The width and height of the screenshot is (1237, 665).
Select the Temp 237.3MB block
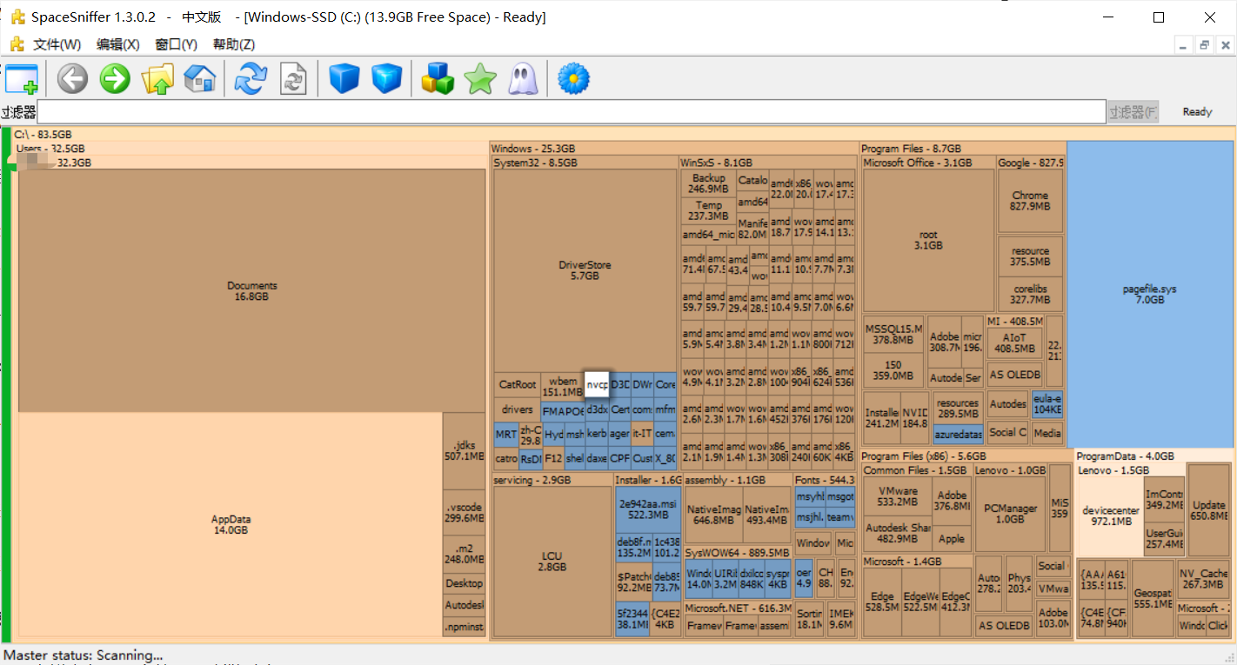click(708, 210)
